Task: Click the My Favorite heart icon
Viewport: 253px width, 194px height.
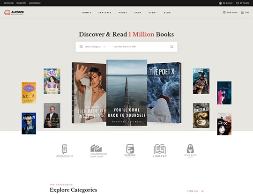Action: pyautogui.click(x=238, y=3)
